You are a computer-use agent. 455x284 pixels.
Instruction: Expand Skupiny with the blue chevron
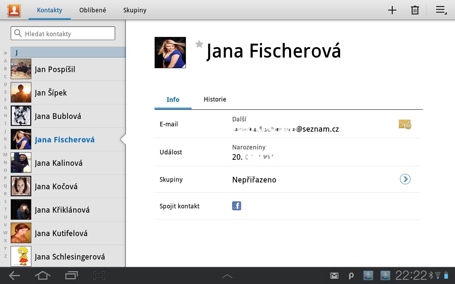click(x=405, y=179)
